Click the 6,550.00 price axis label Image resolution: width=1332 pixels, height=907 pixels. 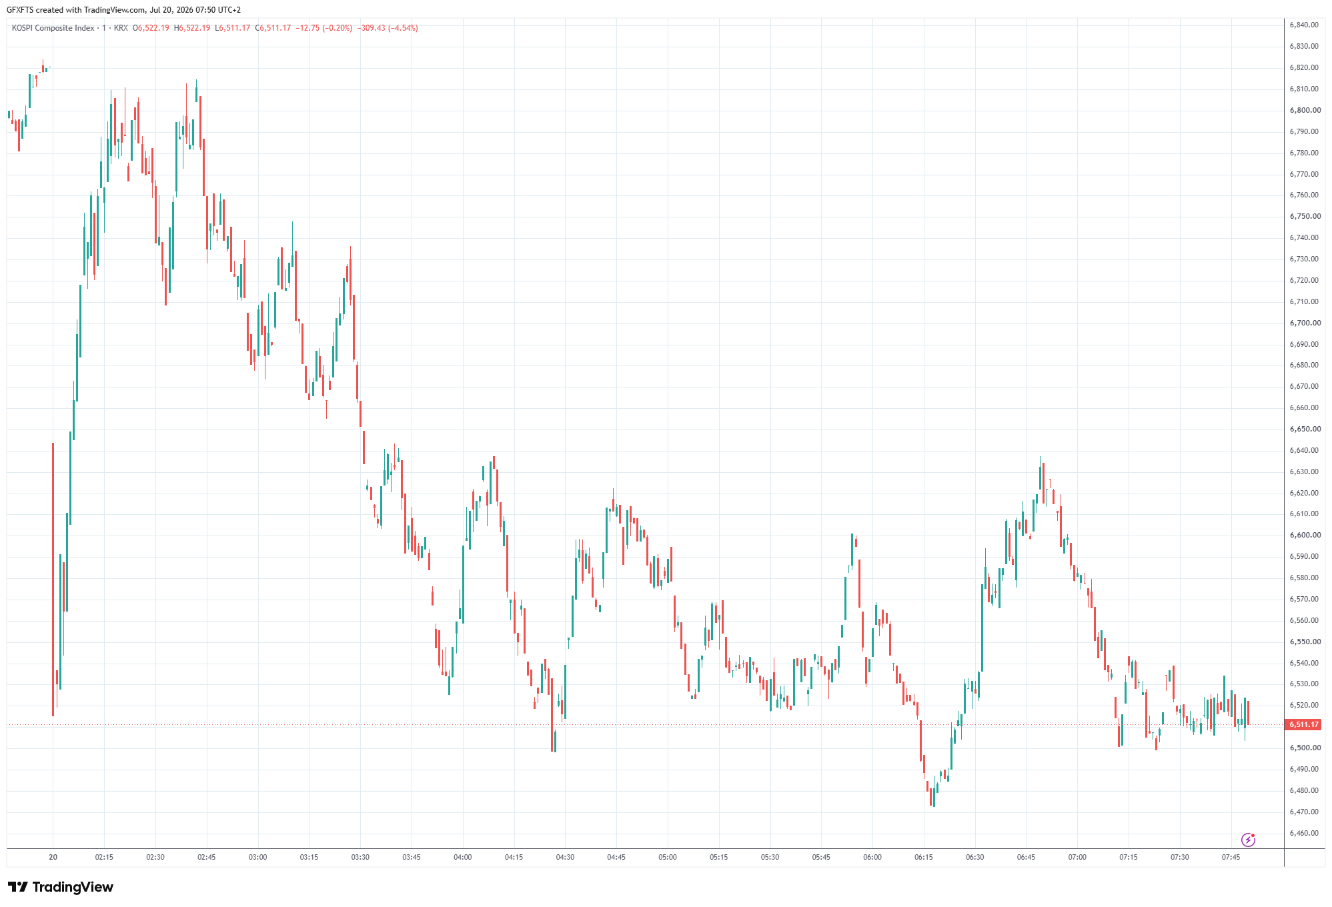pyautogui.click(x=1305, y=642)
